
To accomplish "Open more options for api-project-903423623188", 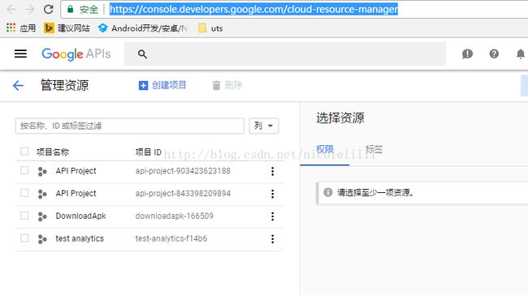I will (x=272, y=171).
